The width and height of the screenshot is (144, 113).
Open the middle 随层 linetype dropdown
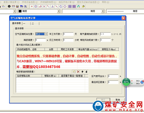tap(103, 11)
